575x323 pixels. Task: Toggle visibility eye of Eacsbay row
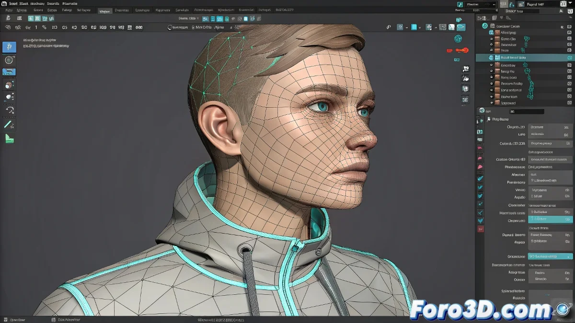[491, 65]
